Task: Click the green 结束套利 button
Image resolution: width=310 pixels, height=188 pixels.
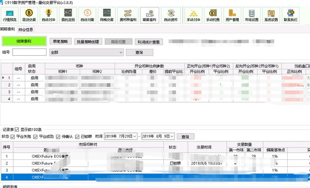Action: (24, 41)
